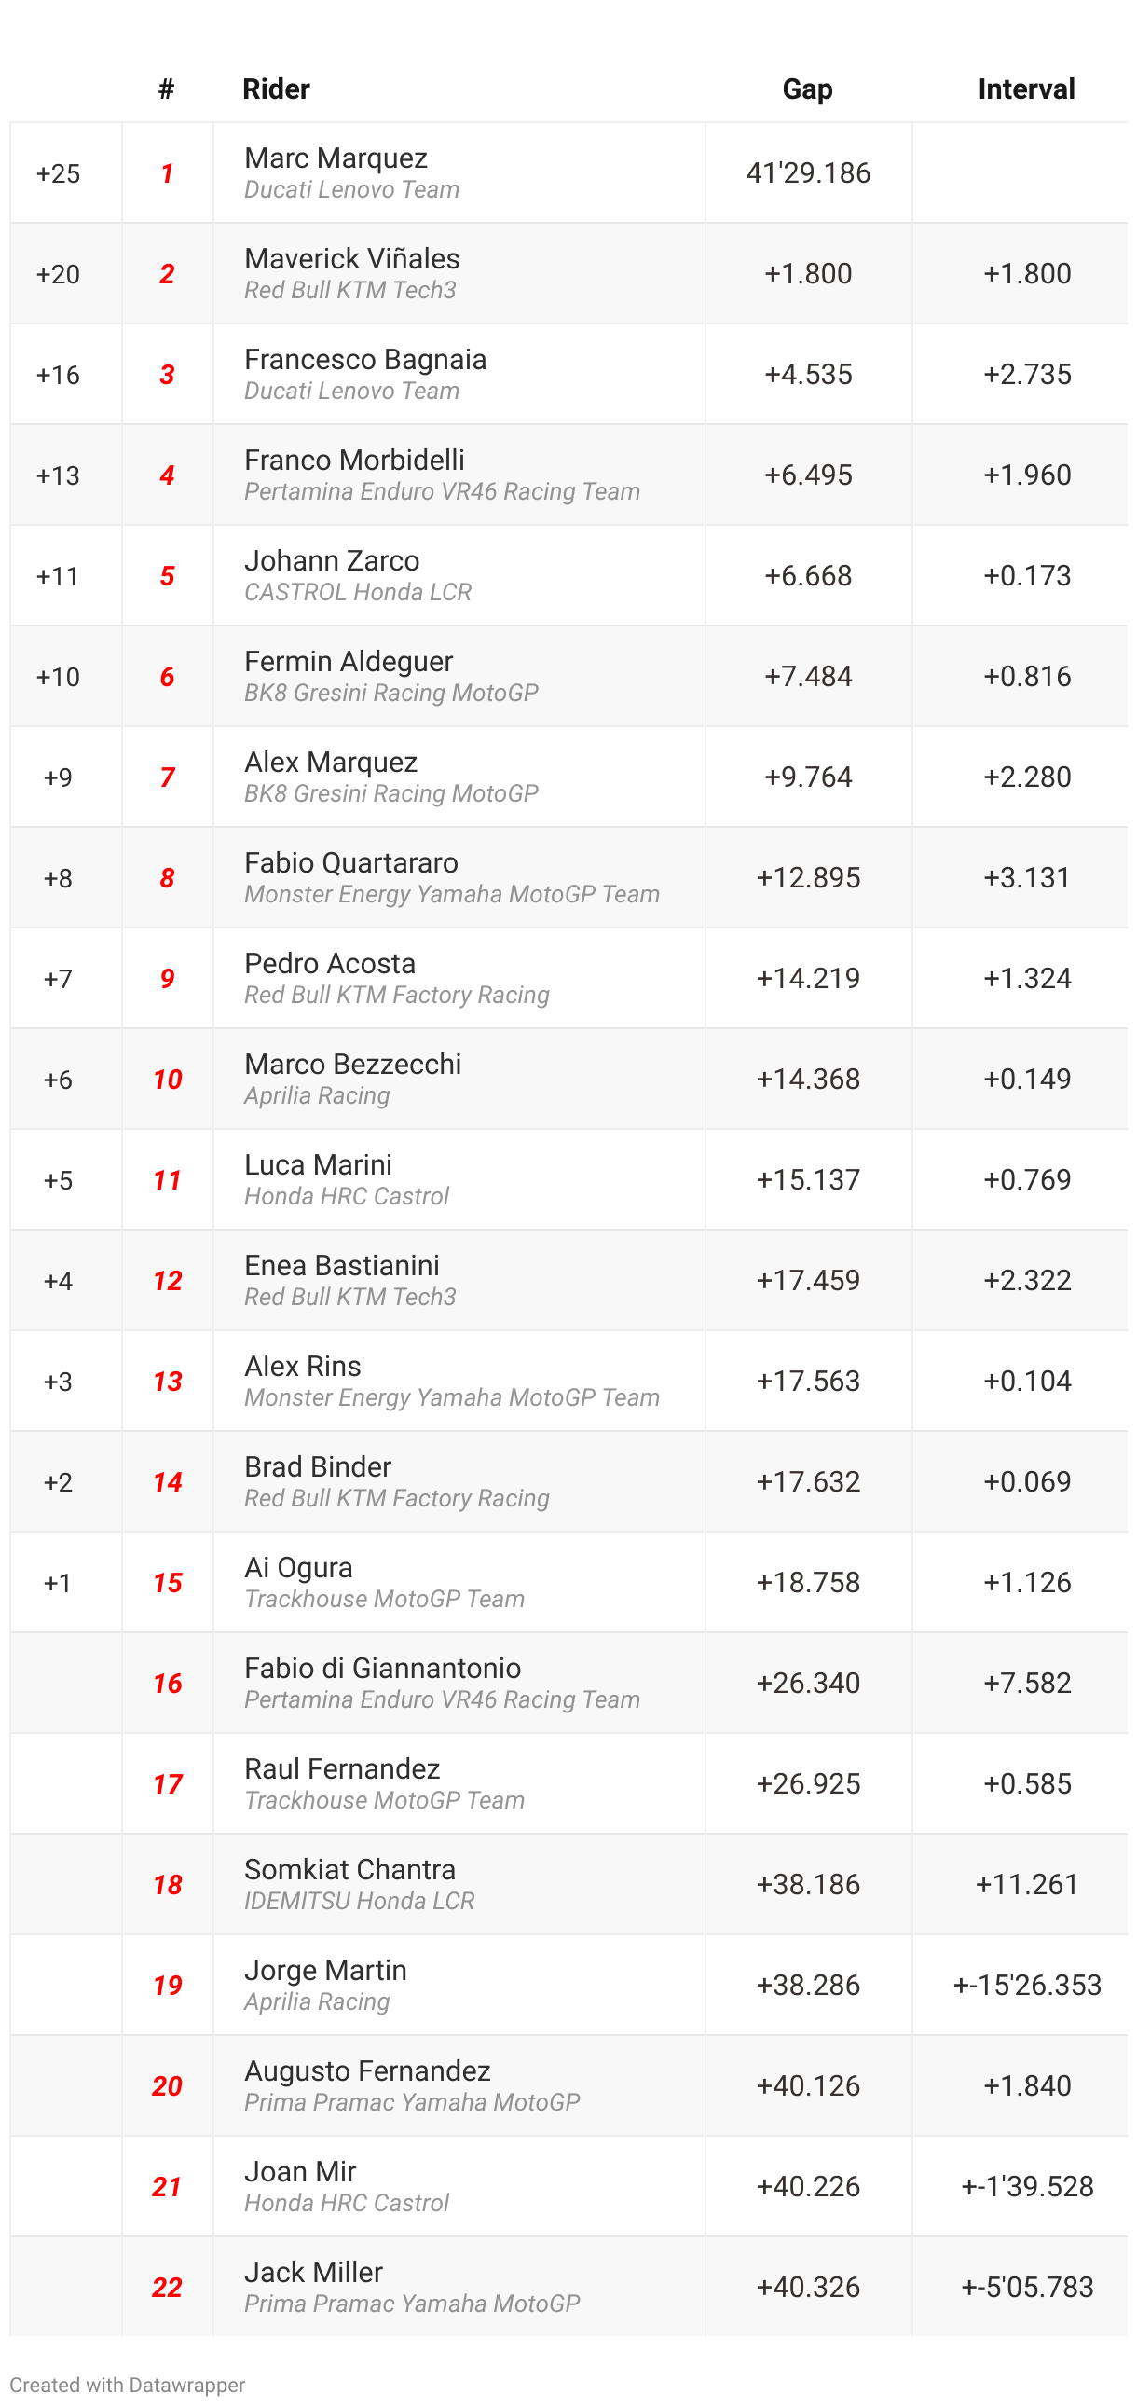Select Jack Miller rider name
The height and width of the screenshot is (2407, 1137).
(313, 2272)
